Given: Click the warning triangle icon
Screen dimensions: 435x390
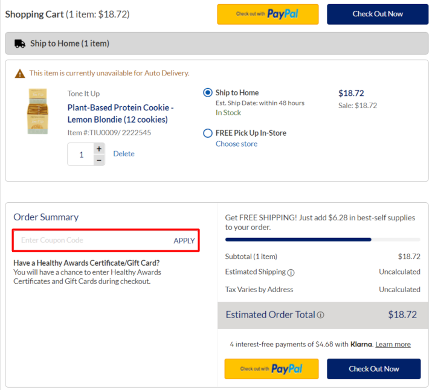Looking at the screenshot, I should click(x=20, y=73).
